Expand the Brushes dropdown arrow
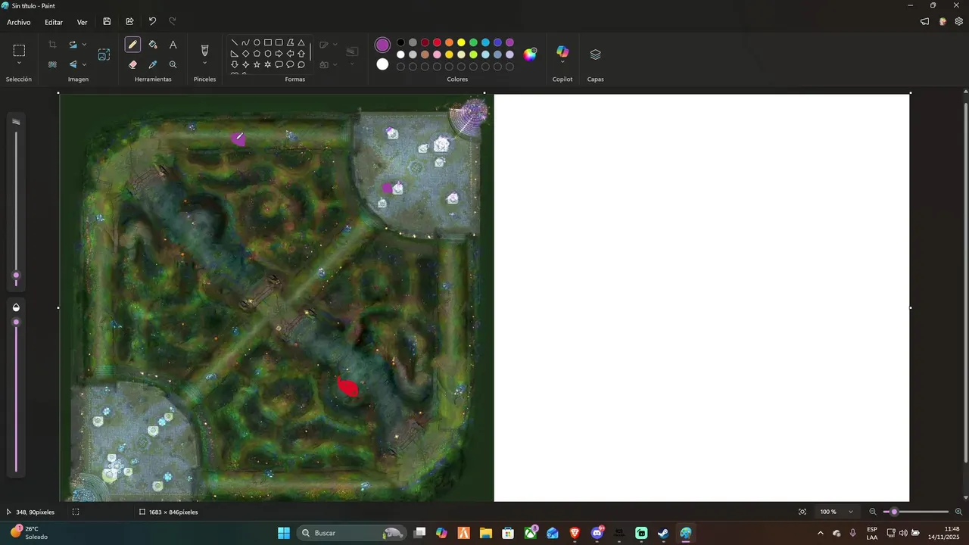 (204, 64)
